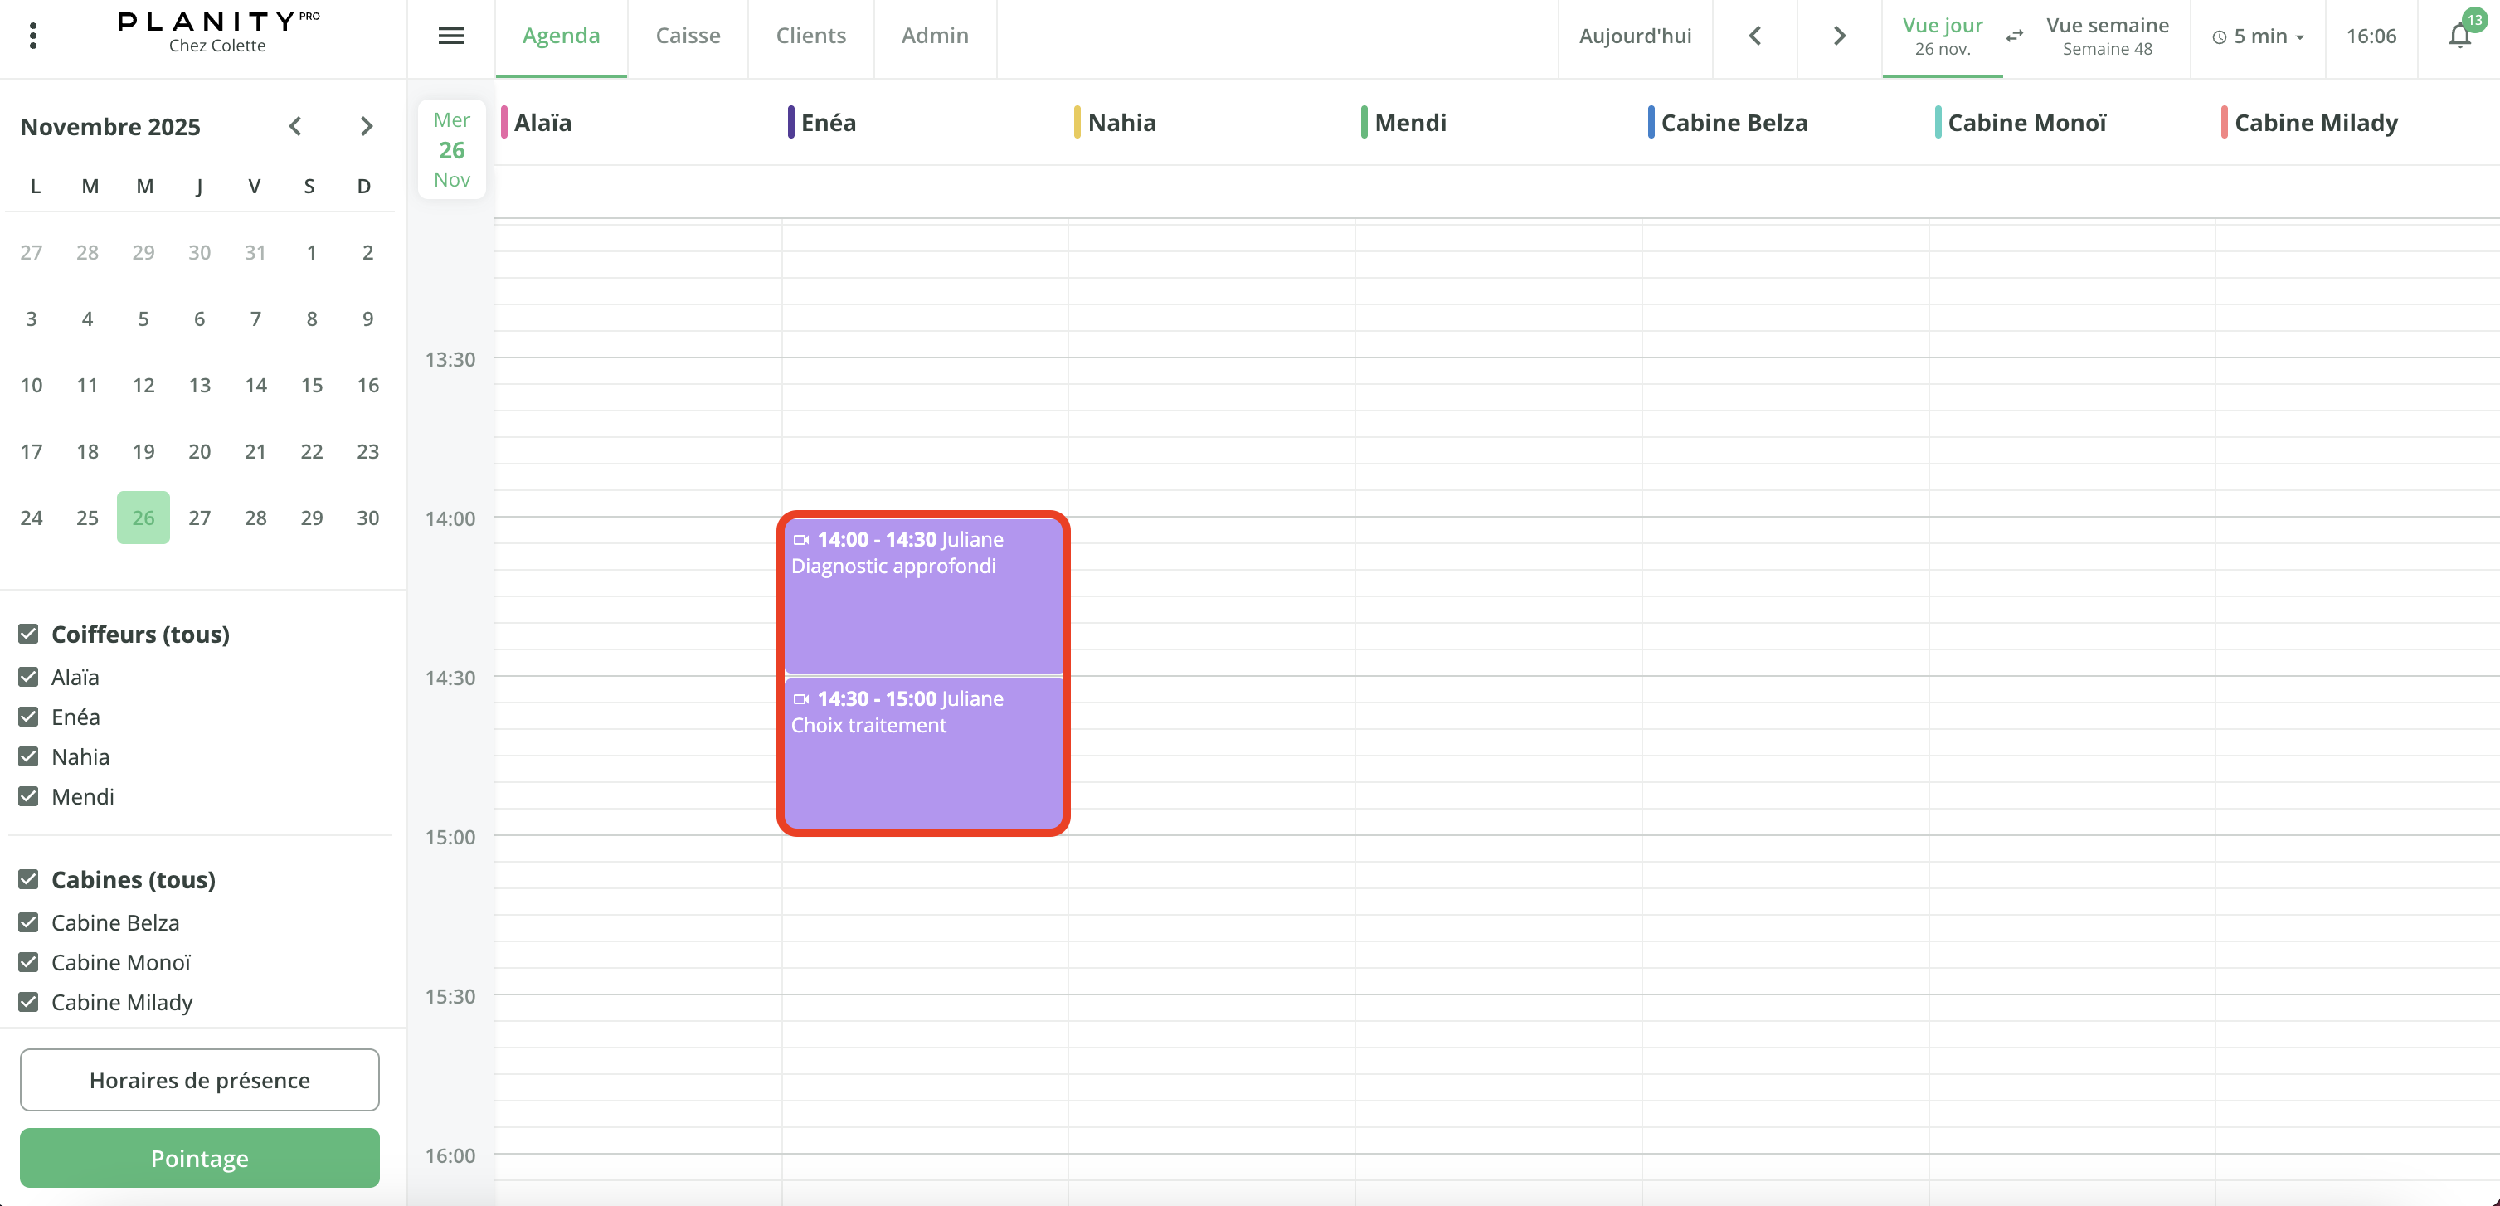Go to previous day with top arrow
Viewport: 2500px width, 1206px height.
tap(1753, 36)
